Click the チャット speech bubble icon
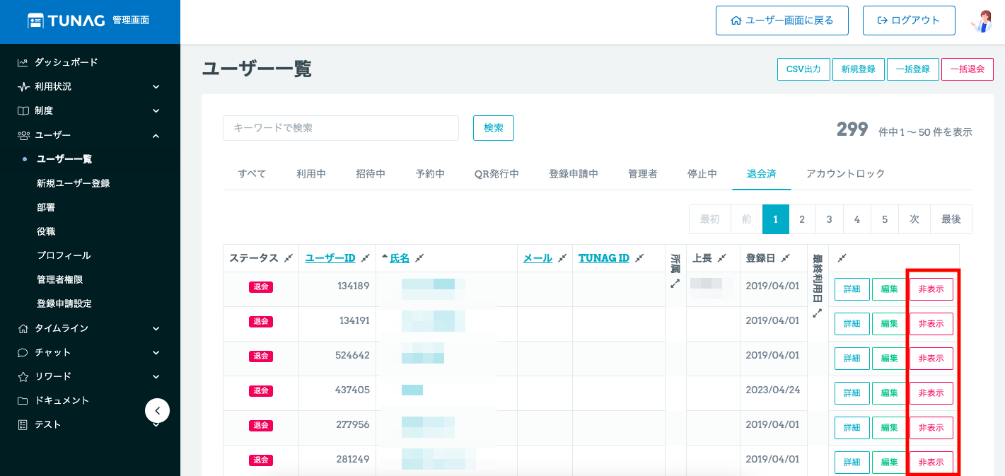 (x=23, y=352)
